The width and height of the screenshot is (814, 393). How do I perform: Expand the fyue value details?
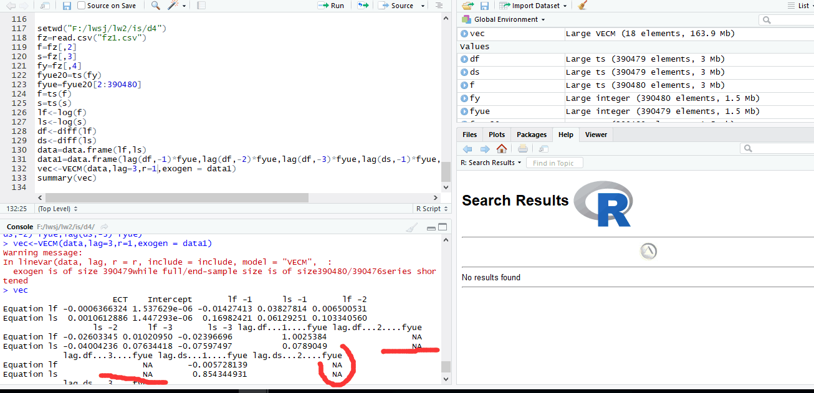click(464, 111)
